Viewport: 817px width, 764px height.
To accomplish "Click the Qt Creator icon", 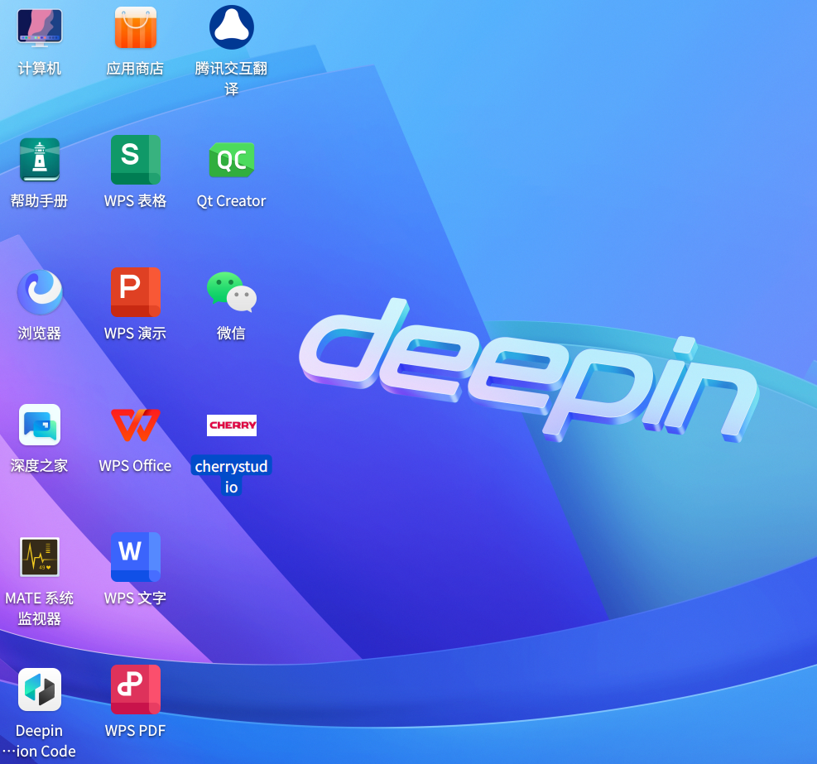I will coord(231,160).
